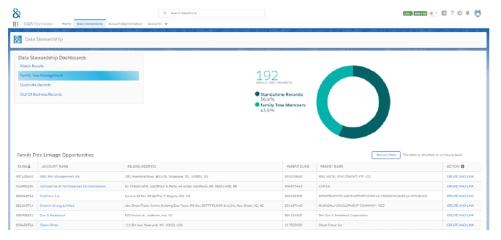
Task: Click Create and Link for Dolphin Energy Limited
Action: tap(460, 205)
